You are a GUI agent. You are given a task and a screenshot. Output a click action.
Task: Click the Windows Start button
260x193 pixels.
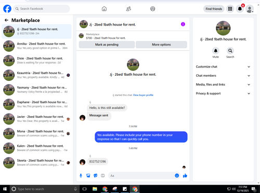coord(5,189)
